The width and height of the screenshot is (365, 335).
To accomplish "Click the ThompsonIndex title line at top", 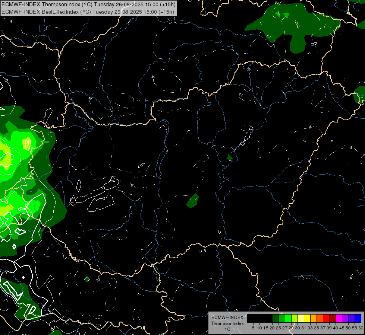I will 88,4.
